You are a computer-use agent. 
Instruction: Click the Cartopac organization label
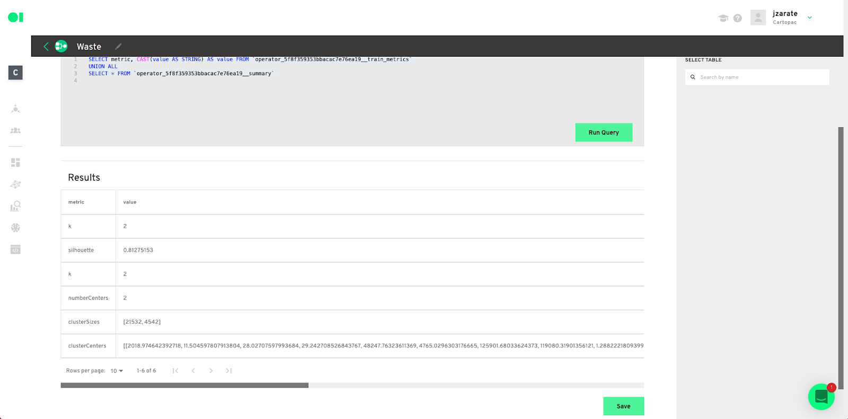tap(784, 22)
